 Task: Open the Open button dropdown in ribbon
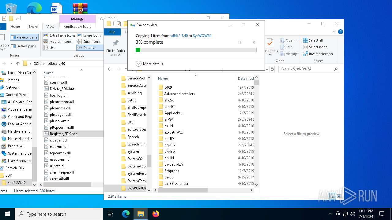pyautogui.click(x=297, y=40)
